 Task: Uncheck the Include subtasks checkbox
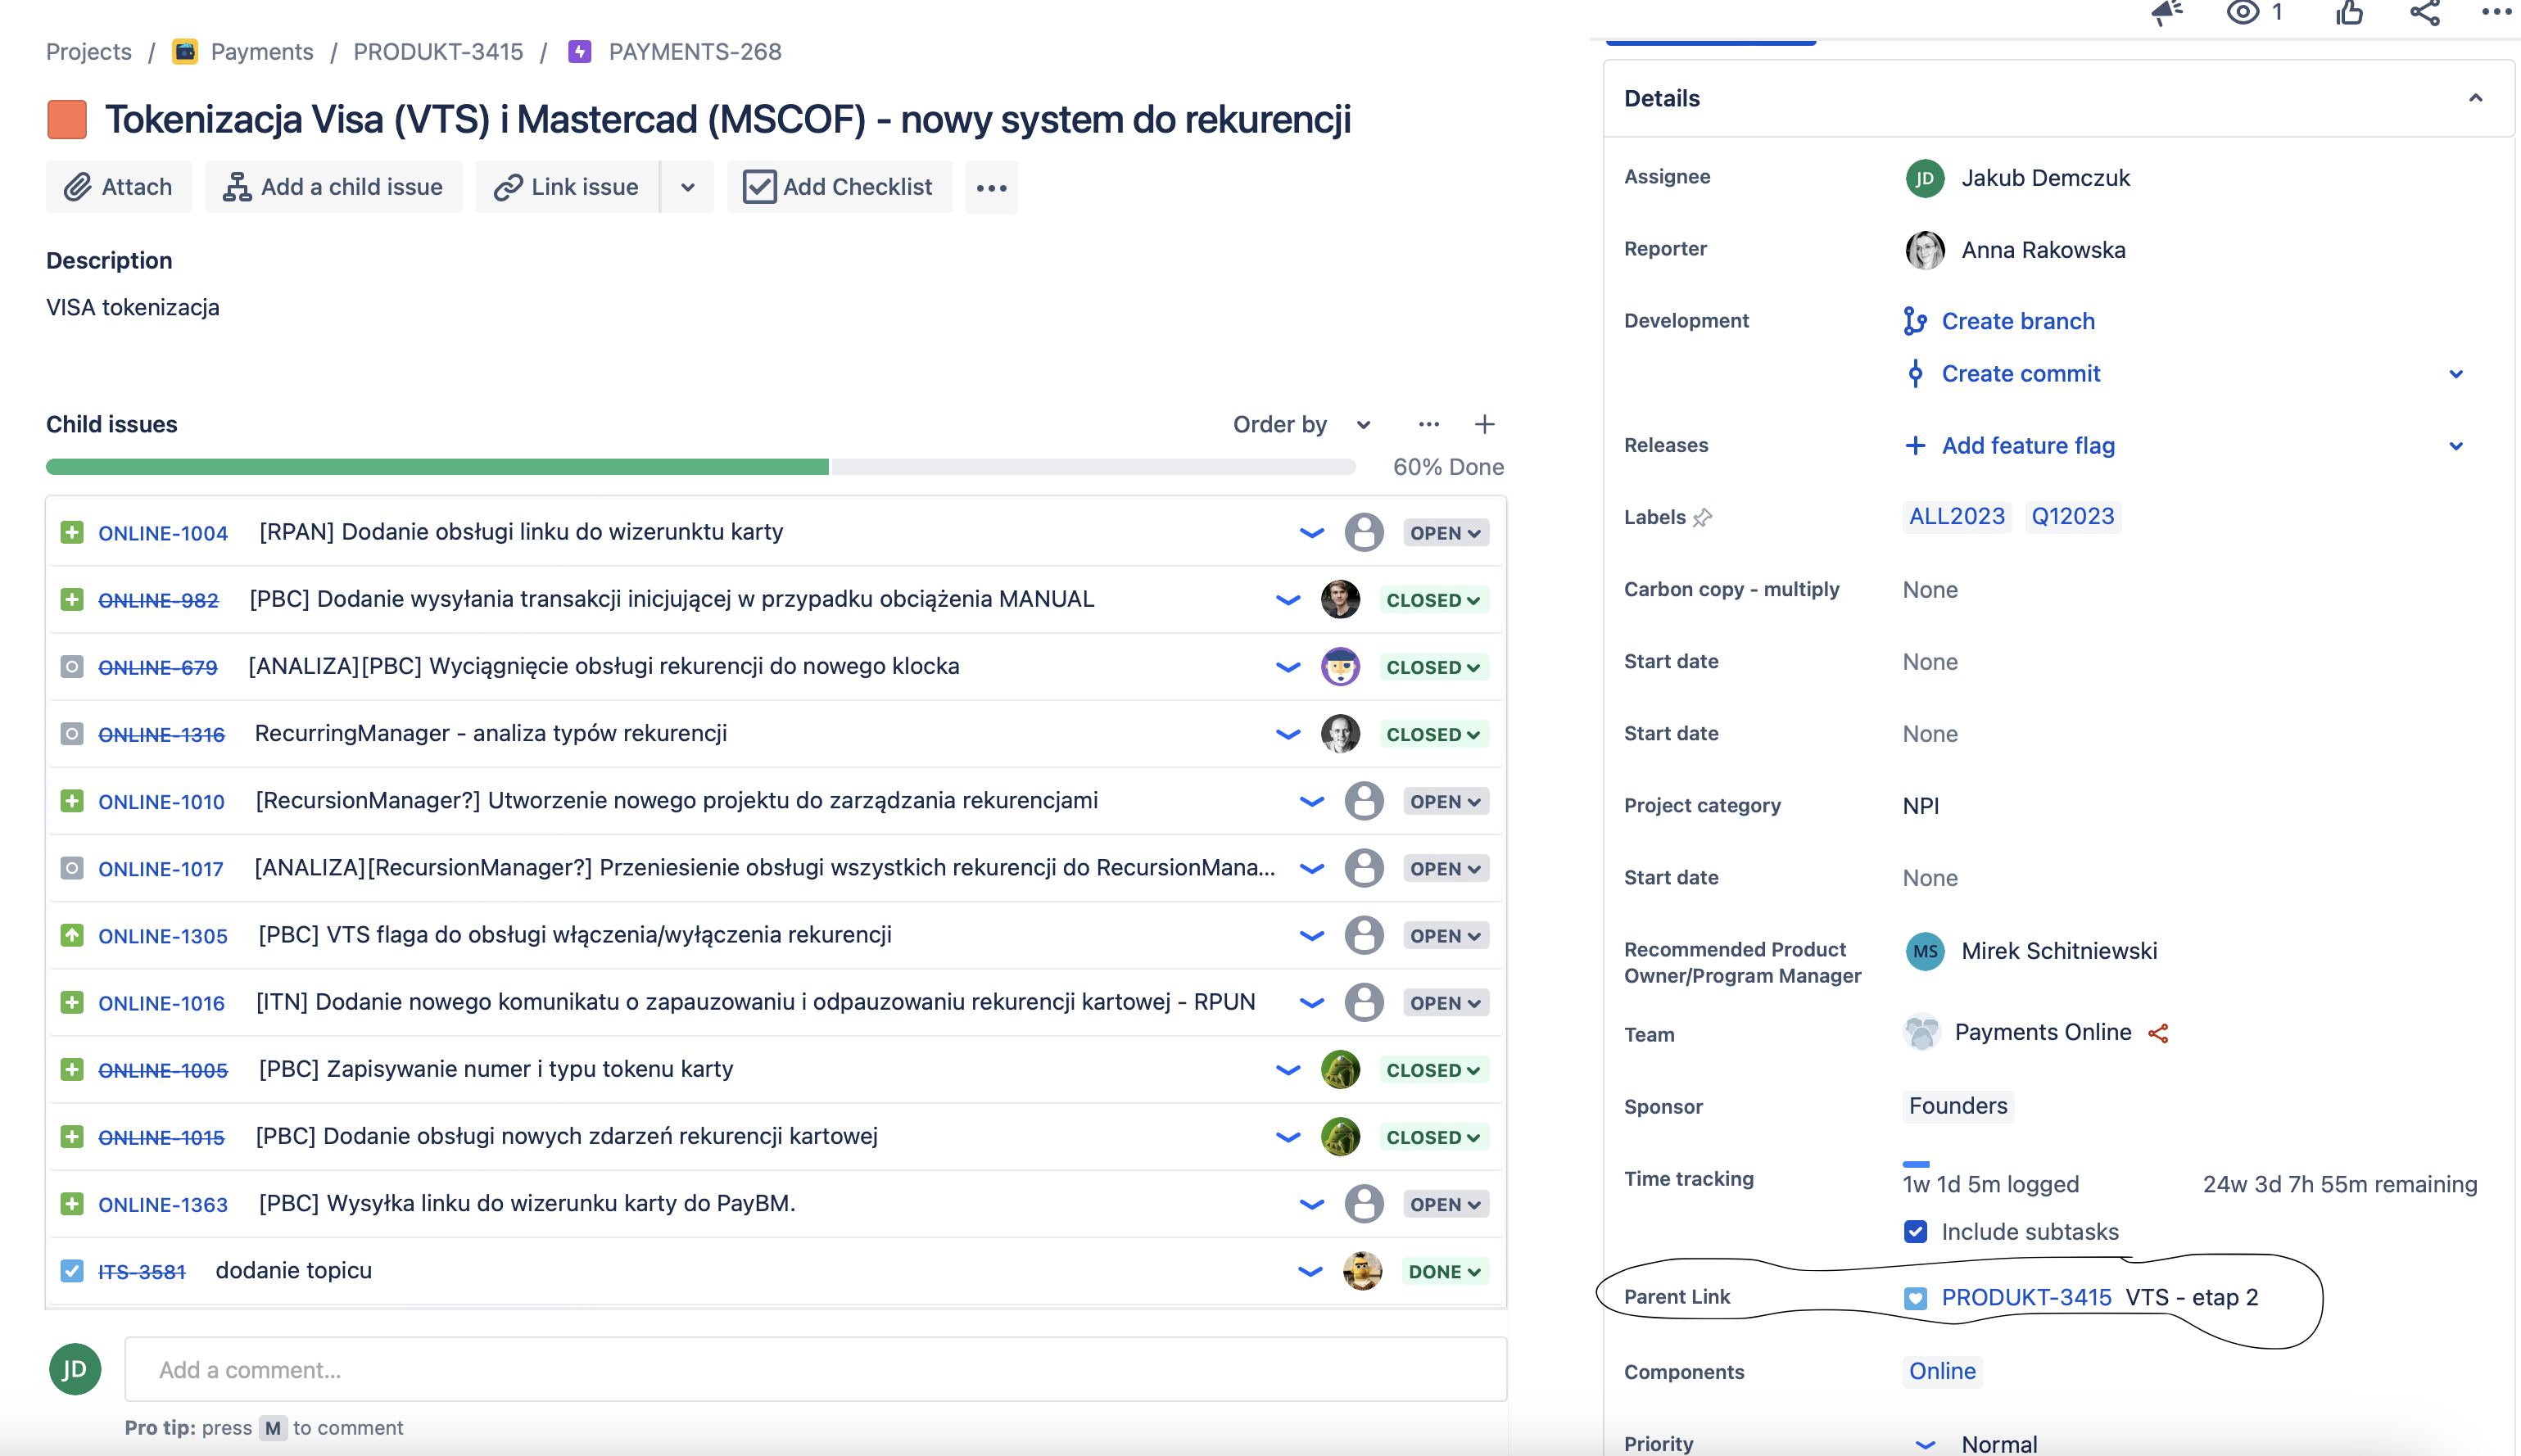(x=1915, y=1231)
